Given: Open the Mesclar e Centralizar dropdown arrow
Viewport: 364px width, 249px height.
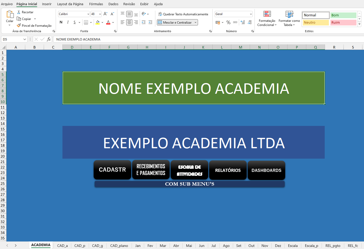Looking at the screenshot, I should (x=195, y=23).
